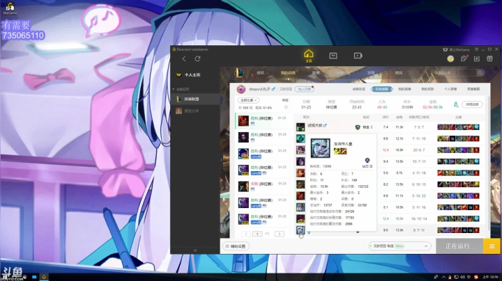The image size is (502, 281).
Task: Open the 主页 home icon
Action: (309, 56)
